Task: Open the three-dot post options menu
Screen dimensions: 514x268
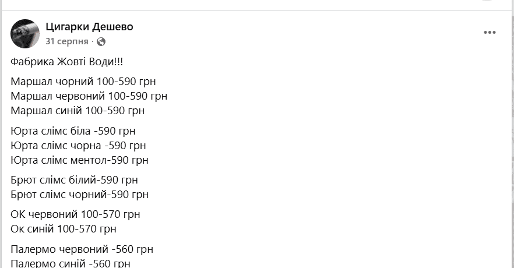Action: [490, 33]
